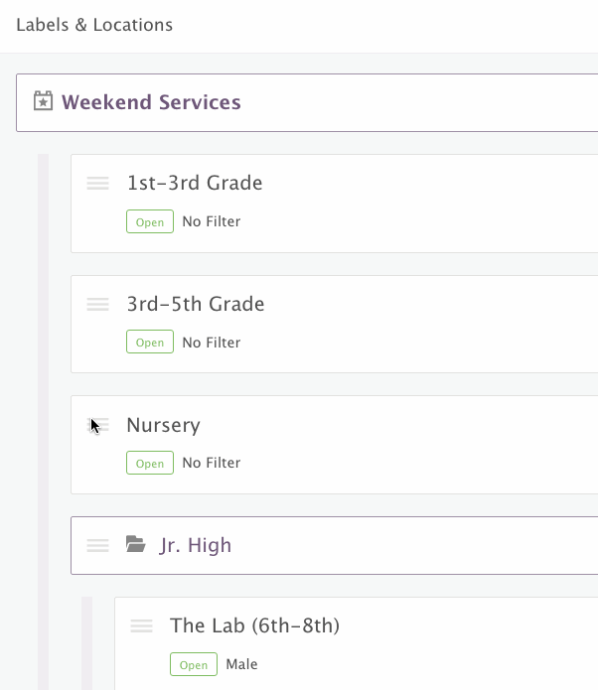Click the drag handle for The Lab (6th-8th)
Image resolution: width=598 pixels, height=690 pixels.
coord(141,625)
